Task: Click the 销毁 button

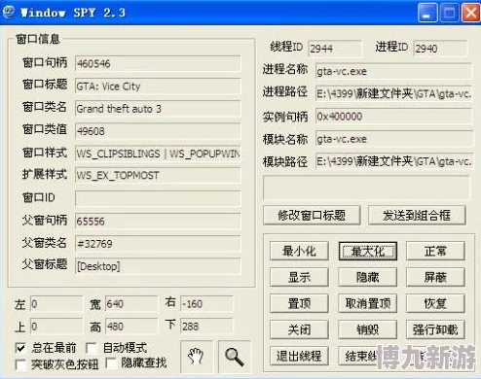Action: pyautogui.click(x=368, y=329)
